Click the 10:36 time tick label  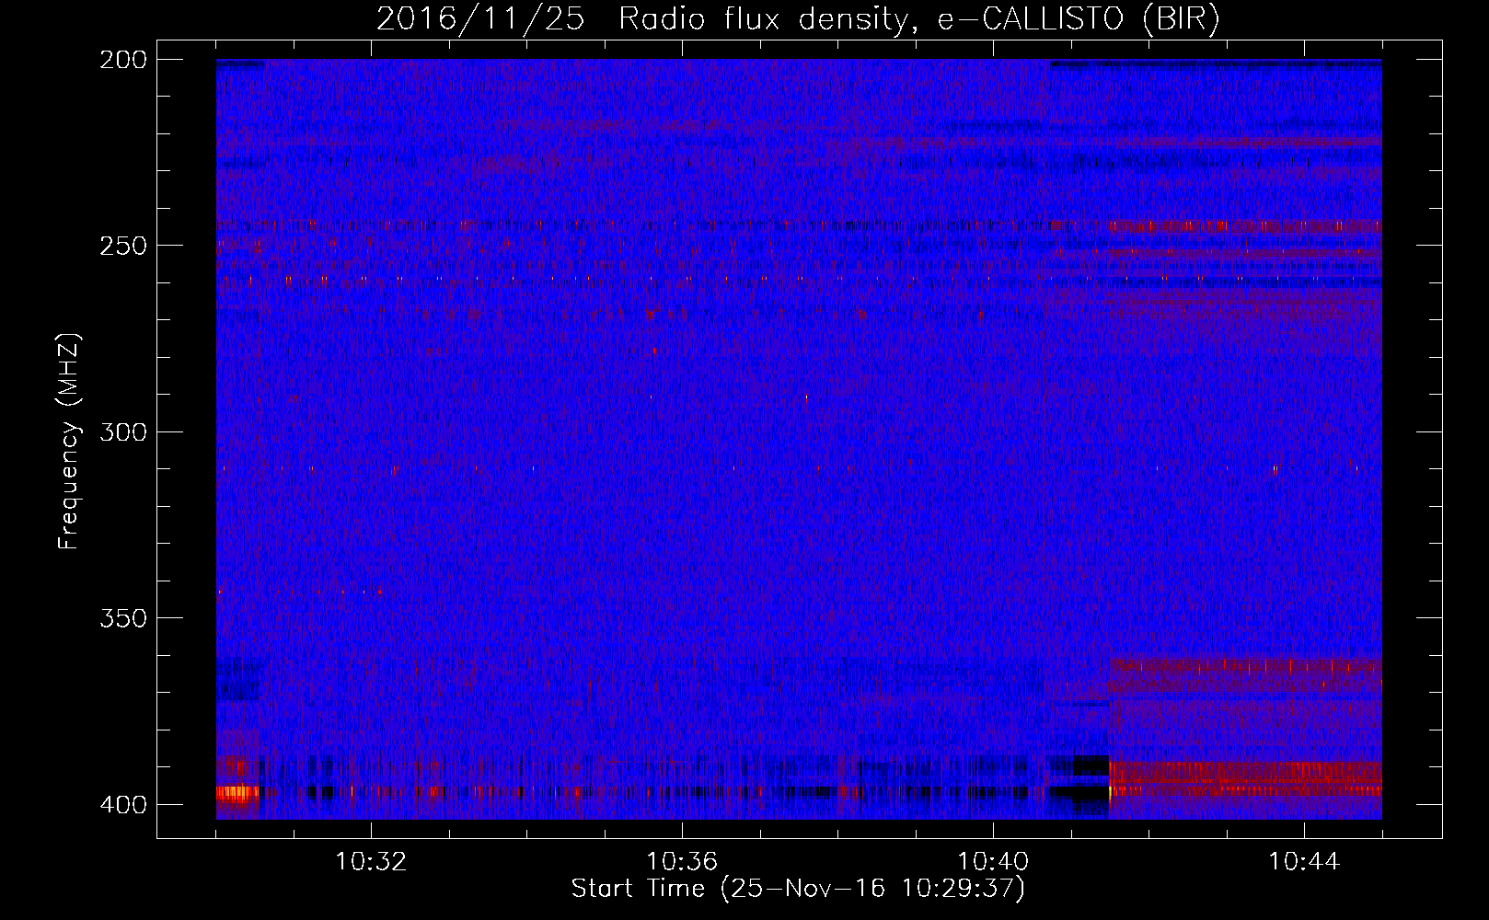(x=682, y=862)
